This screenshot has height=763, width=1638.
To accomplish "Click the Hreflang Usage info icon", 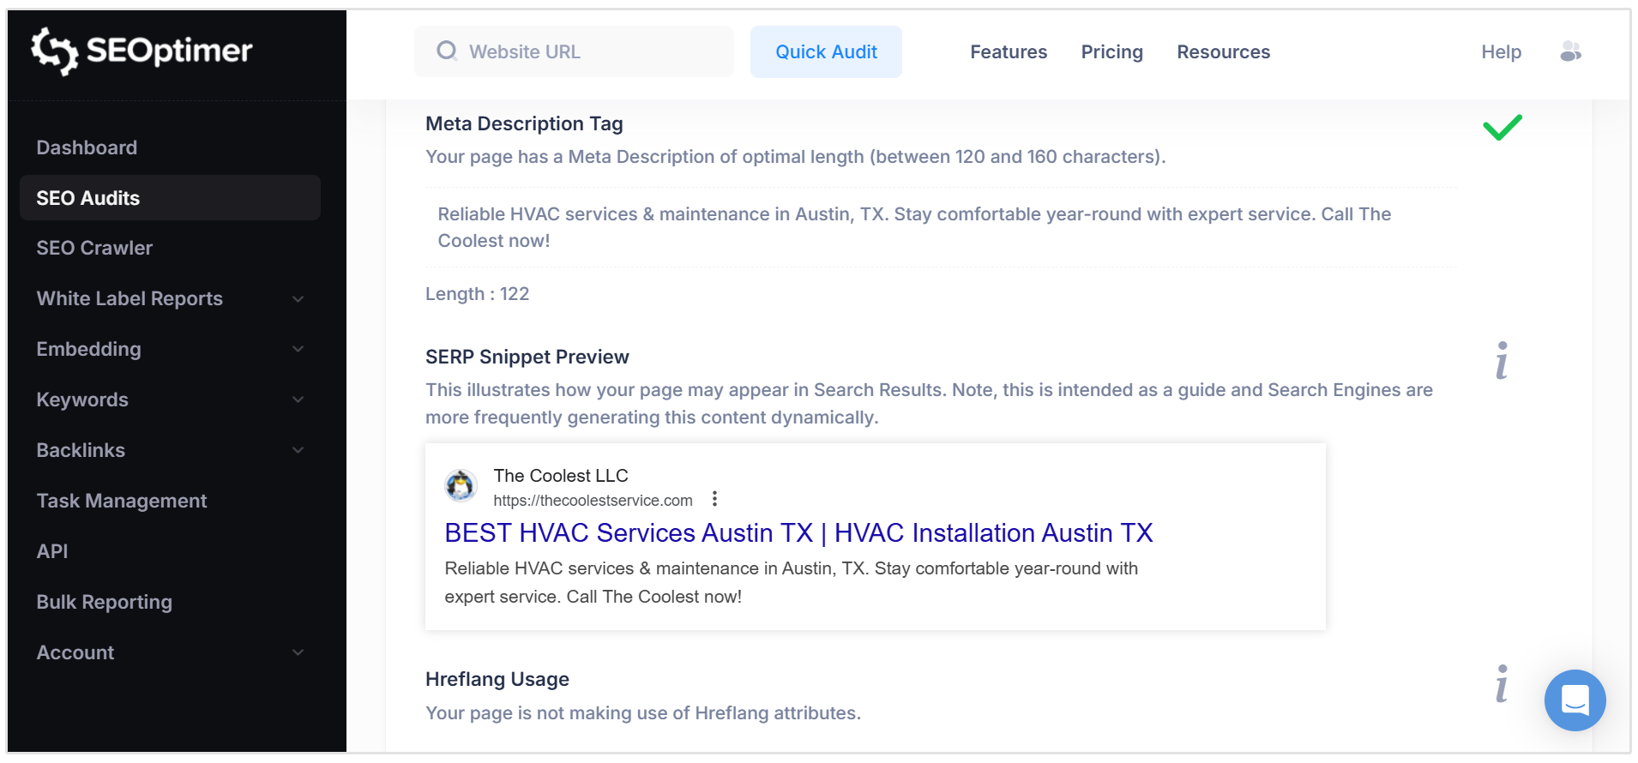I will coord(1502,683).
